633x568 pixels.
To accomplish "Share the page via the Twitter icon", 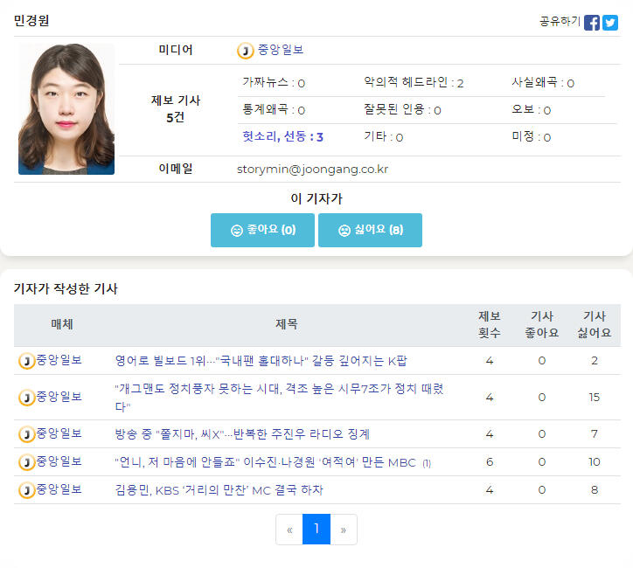I will tap(610, 23).
